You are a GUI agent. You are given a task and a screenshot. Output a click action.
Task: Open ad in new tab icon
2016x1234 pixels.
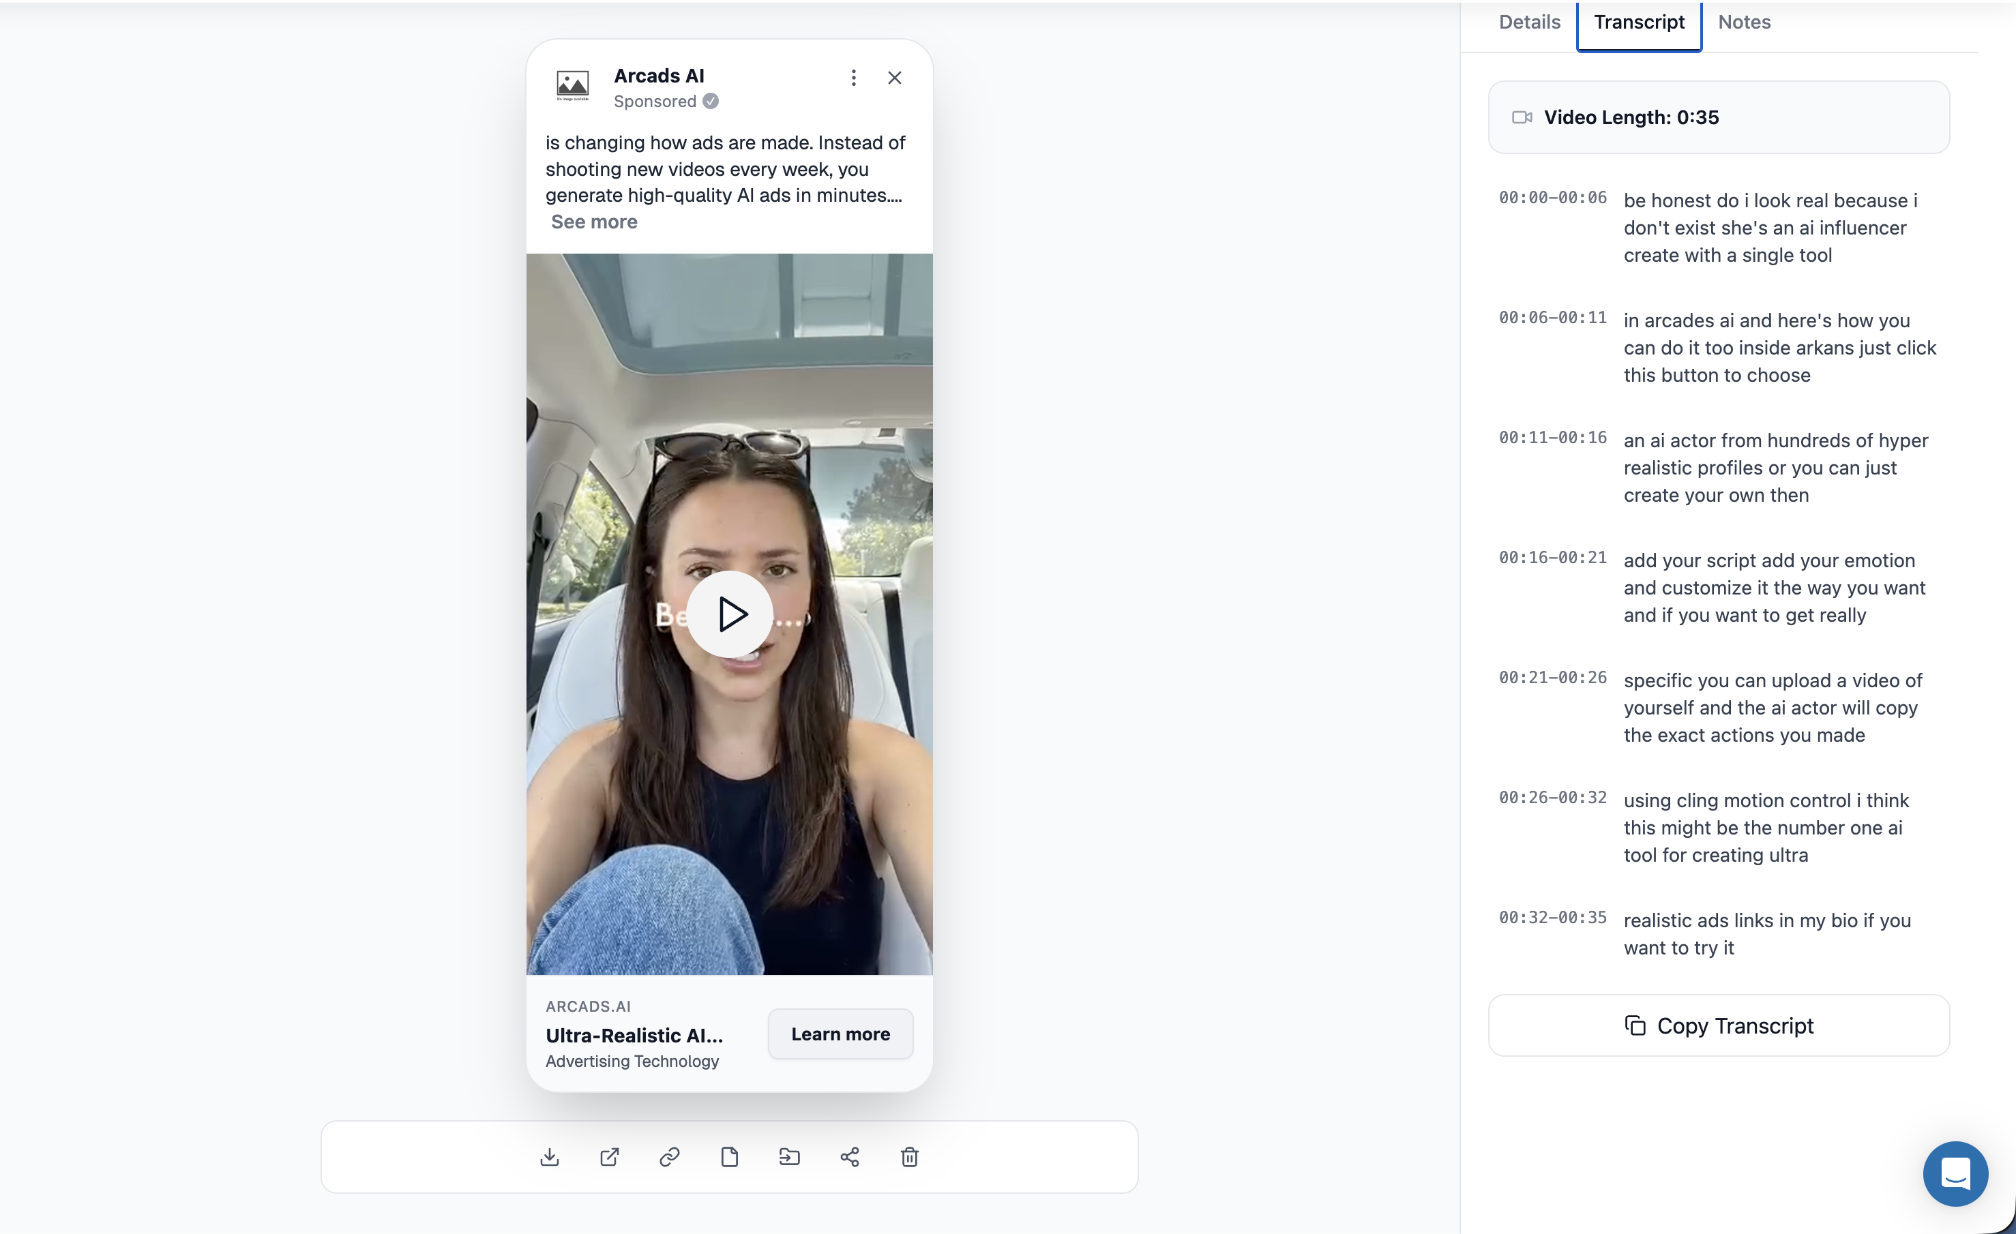[x=610, y=1156]
